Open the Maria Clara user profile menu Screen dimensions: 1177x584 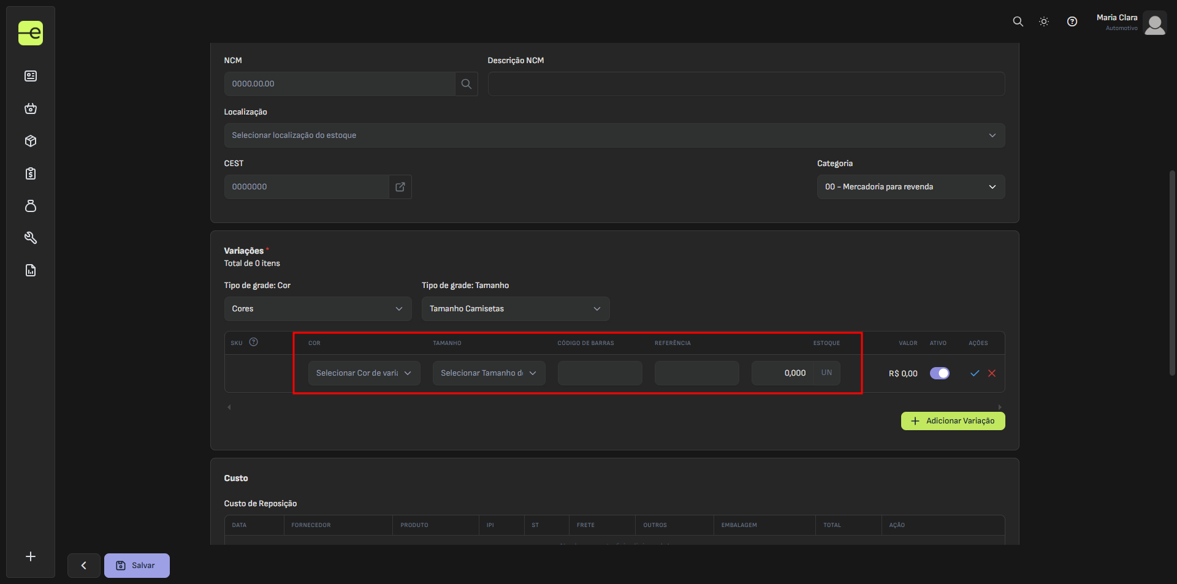pyautogui.click(x=1131, y=23)
